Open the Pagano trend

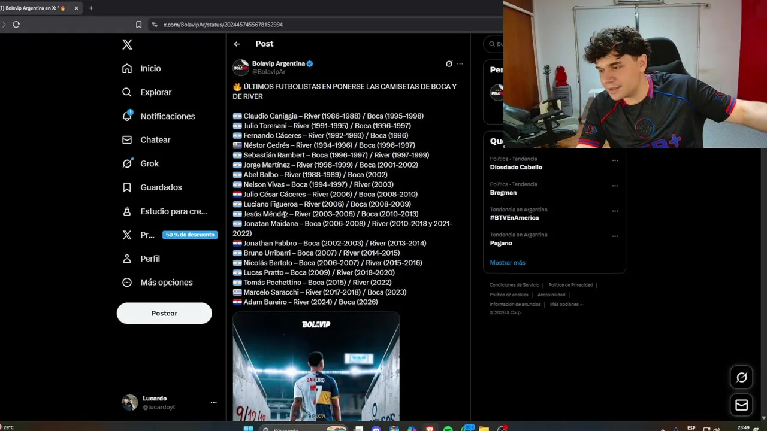[x=501, y=243]
